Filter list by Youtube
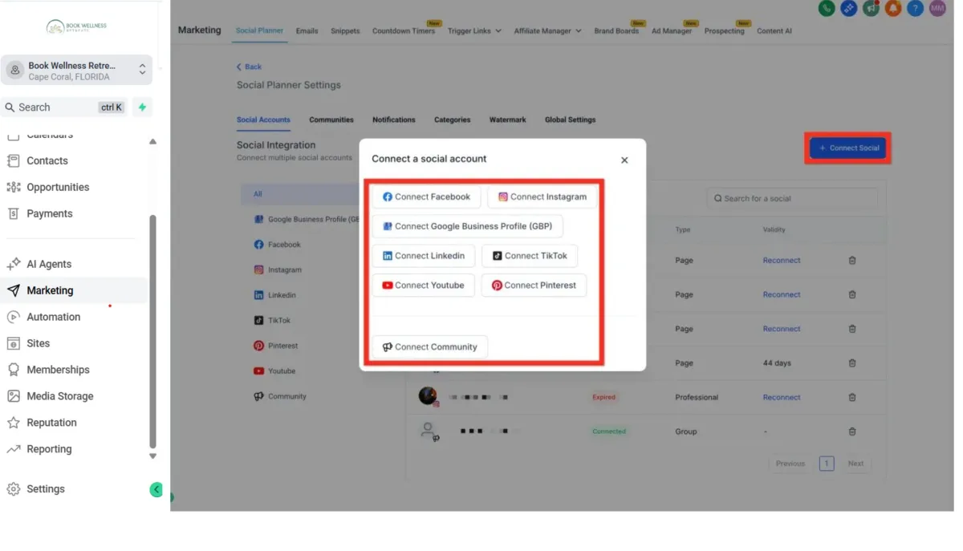963x551 pixels. 274,371
